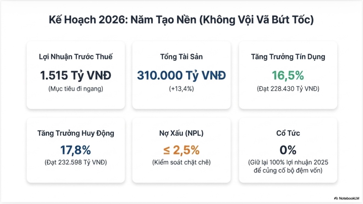
Task: Click the 310.000 Tỷ VNĐ value
Action: [182, 75]
